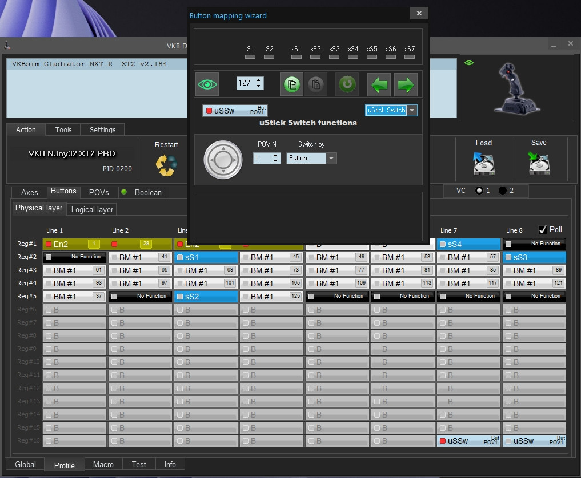Select the sS4 button cell in Line 7
Image resolution: width=581 pixels, height=478 pixels.
click(x=468, y=244)
